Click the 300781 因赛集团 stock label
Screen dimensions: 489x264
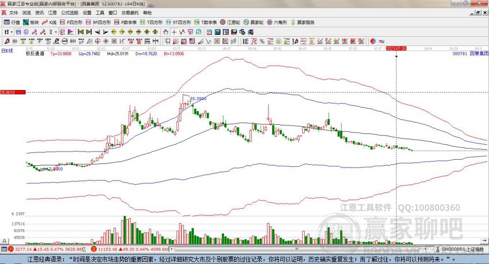pyautogui.click(x=470, y=53)
